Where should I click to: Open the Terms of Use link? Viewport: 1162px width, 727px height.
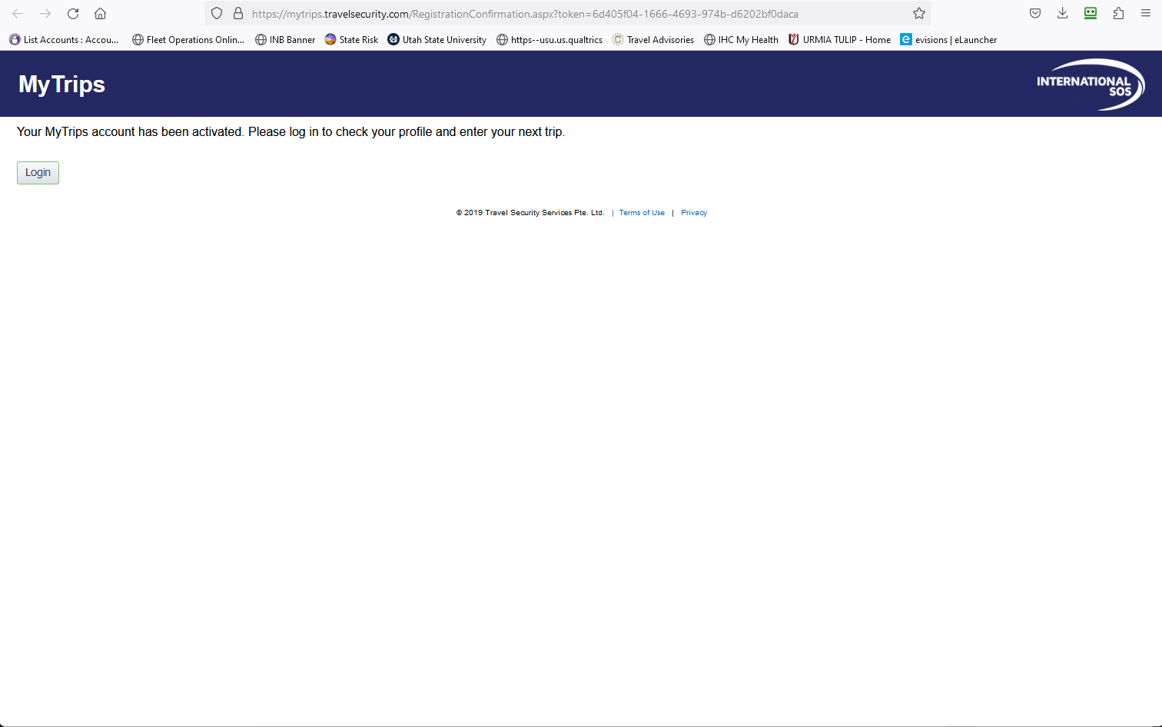642,213
